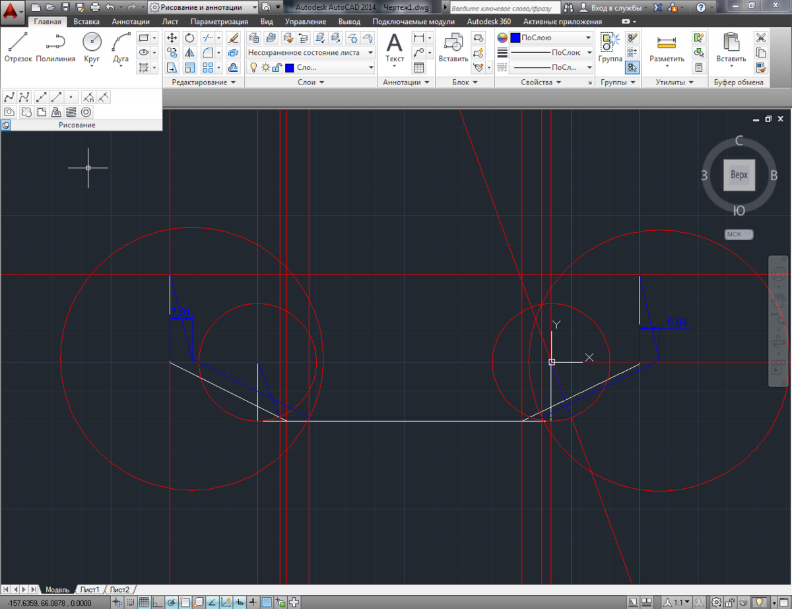Viewport: 792px width, 609px height.
Task: Open the ПоСлою object color dropdown
Action: click(588, 38)
